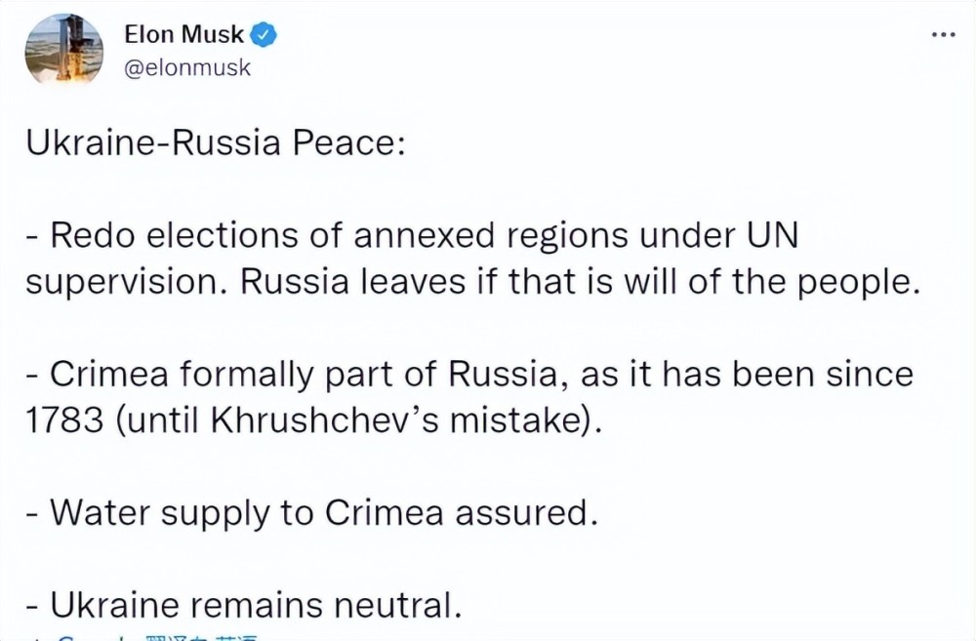976x641 pixels.
Task: Click the number "1783" in the tweet
Action: 64,421
